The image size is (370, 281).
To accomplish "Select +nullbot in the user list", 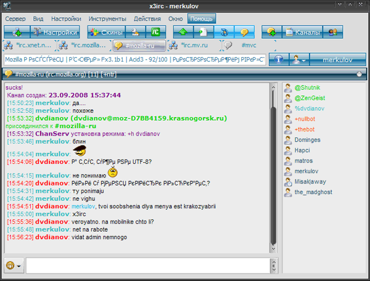I will 305,119.
